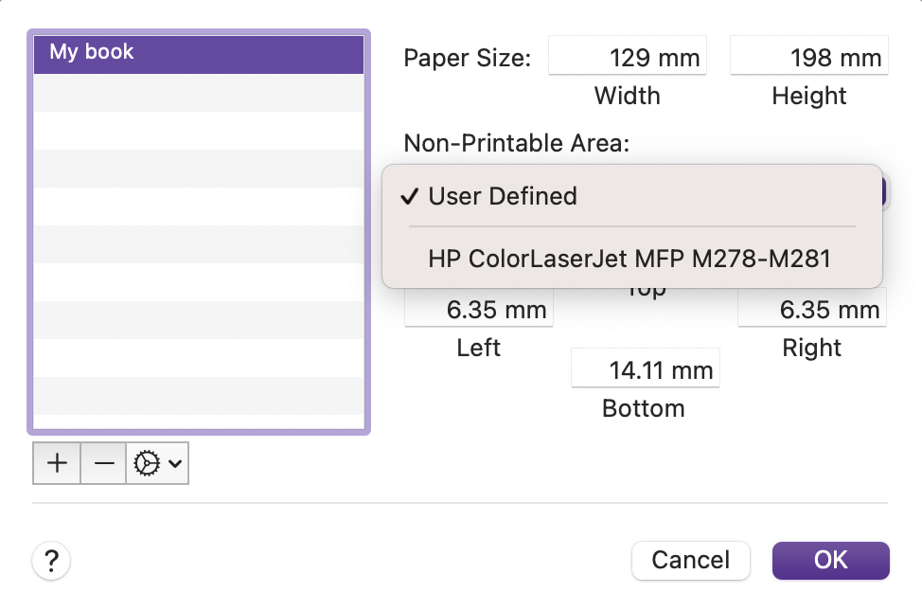
Task: Open help with the question mark button
Action: point(51,561)
